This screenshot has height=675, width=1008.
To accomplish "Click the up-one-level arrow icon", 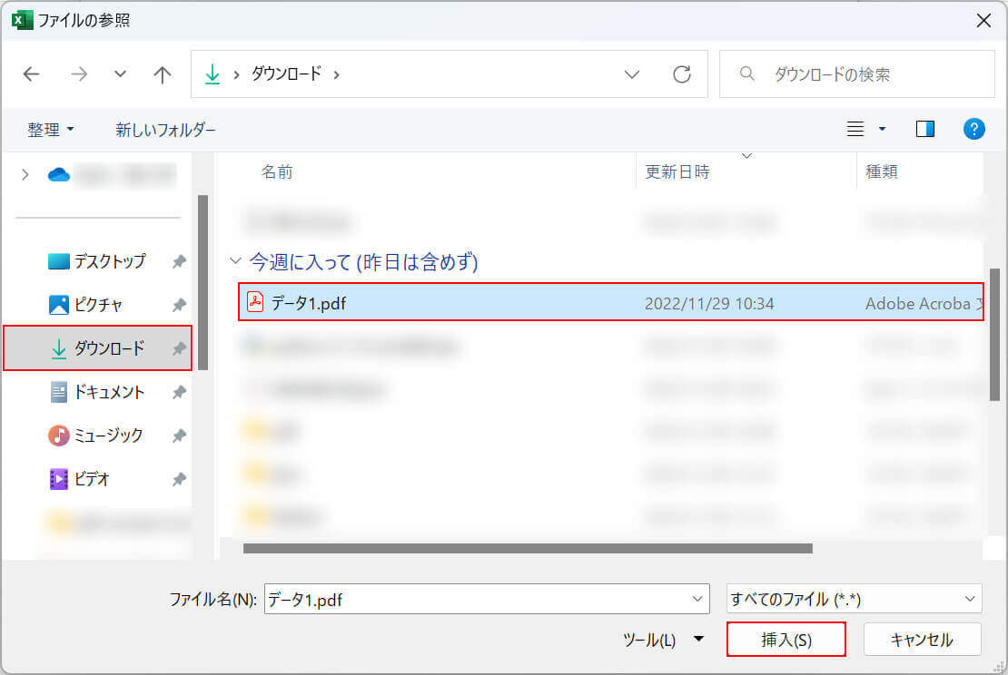I will [163, 74].
